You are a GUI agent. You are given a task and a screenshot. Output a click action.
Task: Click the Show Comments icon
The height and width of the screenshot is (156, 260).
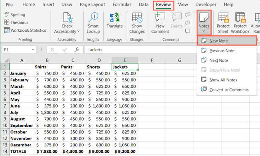click(188, 31)
